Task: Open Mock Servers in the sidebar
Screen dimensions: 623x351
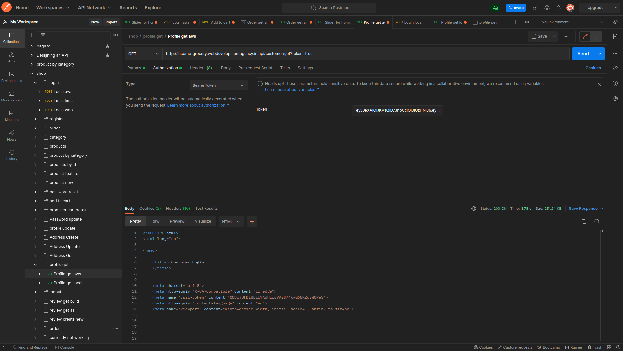Action: [12, 97]
